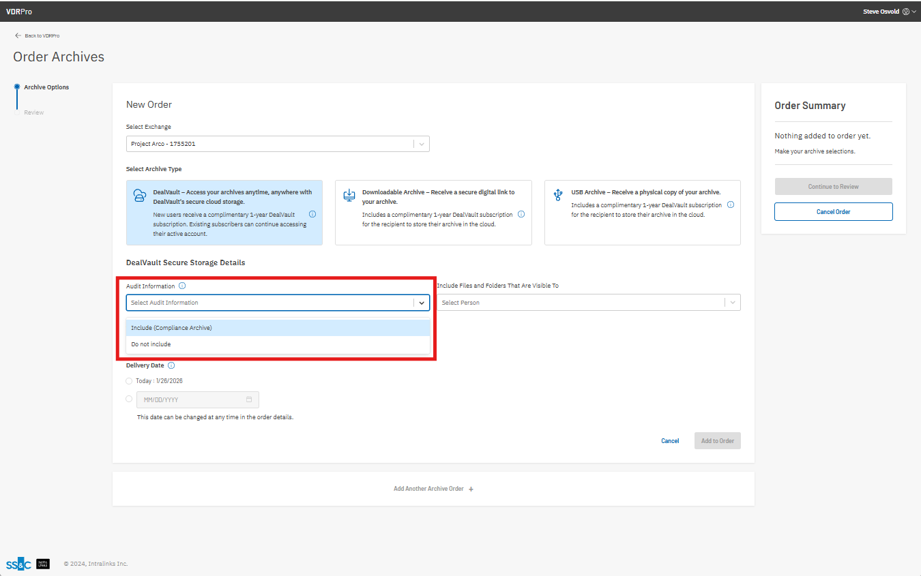Click the plus icon beside Add Another Archive Order

tap(471, 489)
